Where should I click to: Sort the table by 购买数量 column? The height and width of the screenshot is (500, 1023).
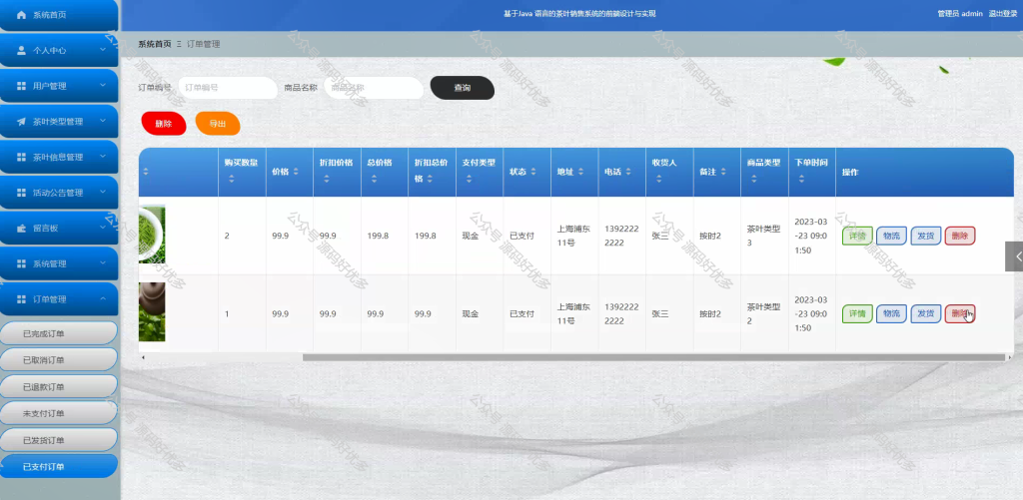coord(231,179)
